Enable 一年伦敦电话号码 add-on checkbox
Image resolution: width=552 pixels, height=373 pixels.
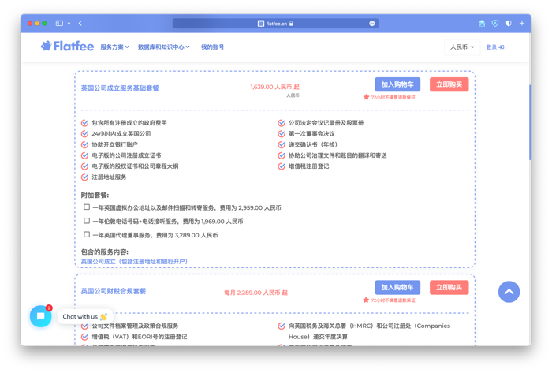pos(87,221)
